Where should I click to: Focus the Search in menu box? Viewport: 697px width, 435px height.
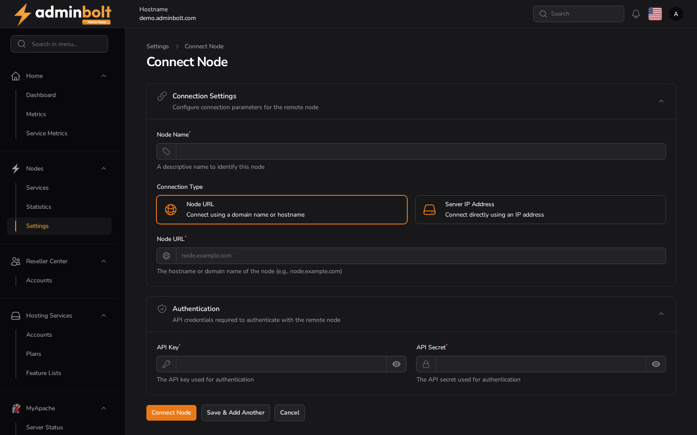coord(59,44)
